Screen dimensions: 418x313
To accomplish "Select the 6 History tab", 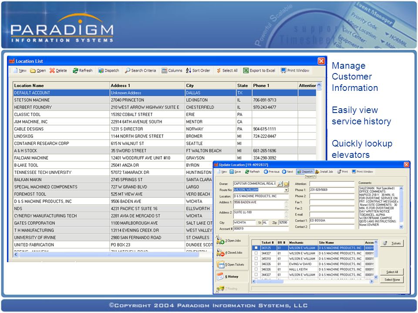I will (x=231, y=276).
